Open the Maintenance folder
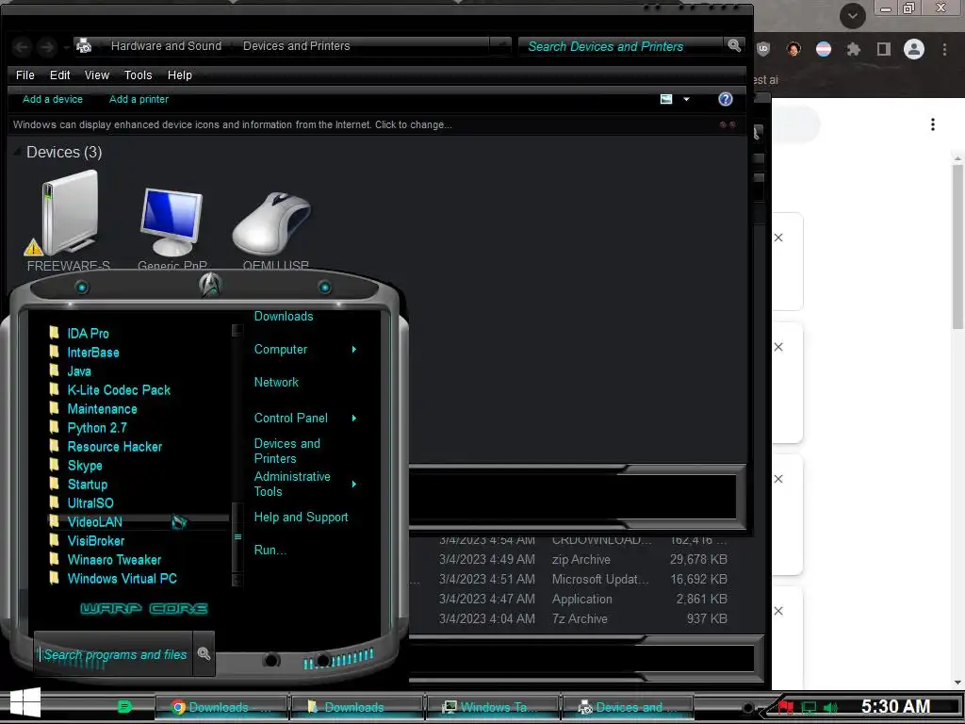The height and width of the screenshot is (724, 965). point(102,409)
